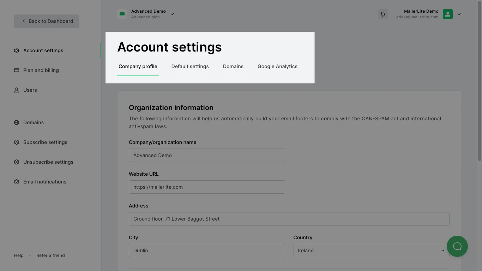Click the Advanced Demo account flag icon
Viewport: 482px width, 271px height.
click(x=122, y=14)
